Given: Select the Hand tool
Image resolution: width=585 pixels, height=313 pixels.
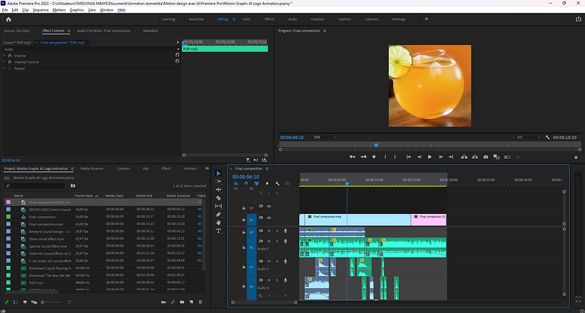Looking at the screenshot, I should pos(218,222).
